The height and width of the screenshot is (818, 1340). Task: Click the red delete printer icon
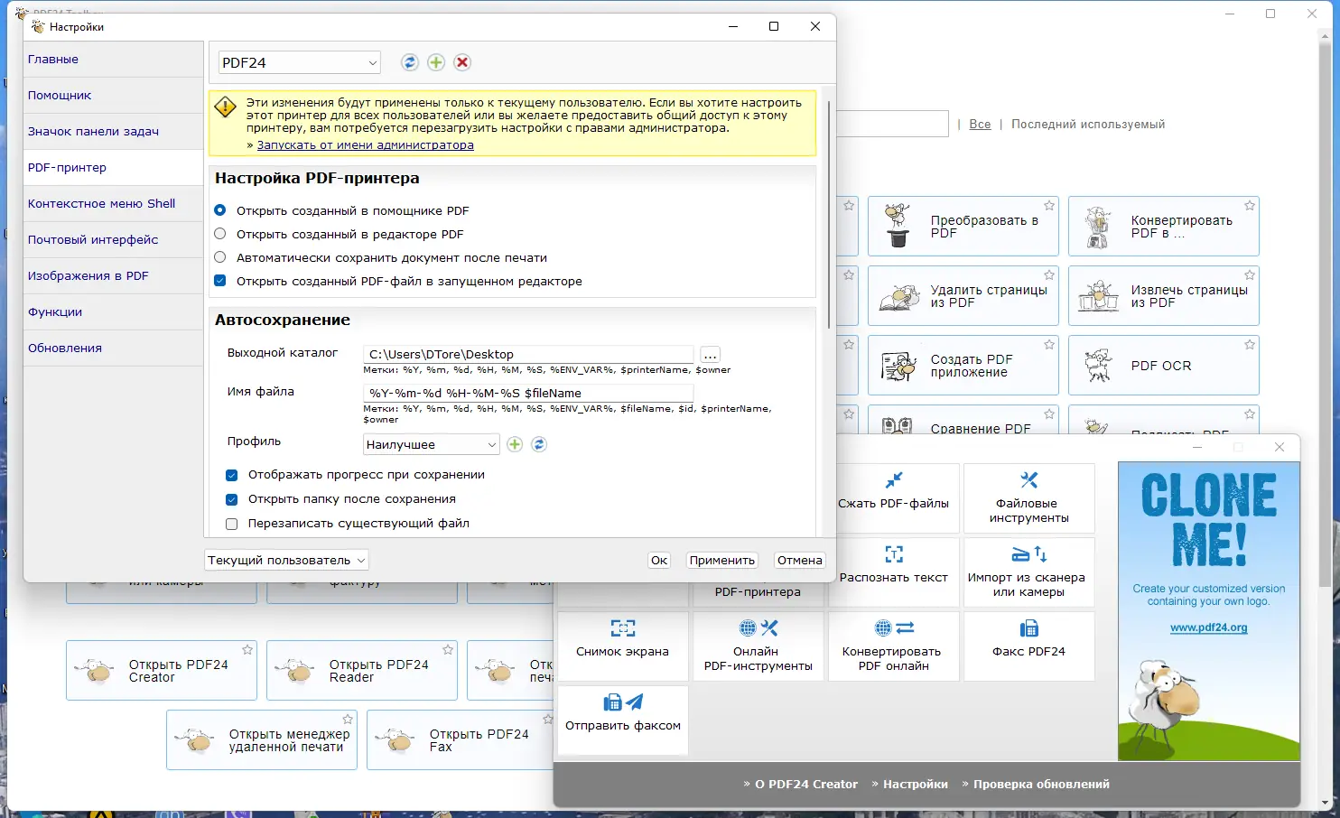(x=462, y=62)
